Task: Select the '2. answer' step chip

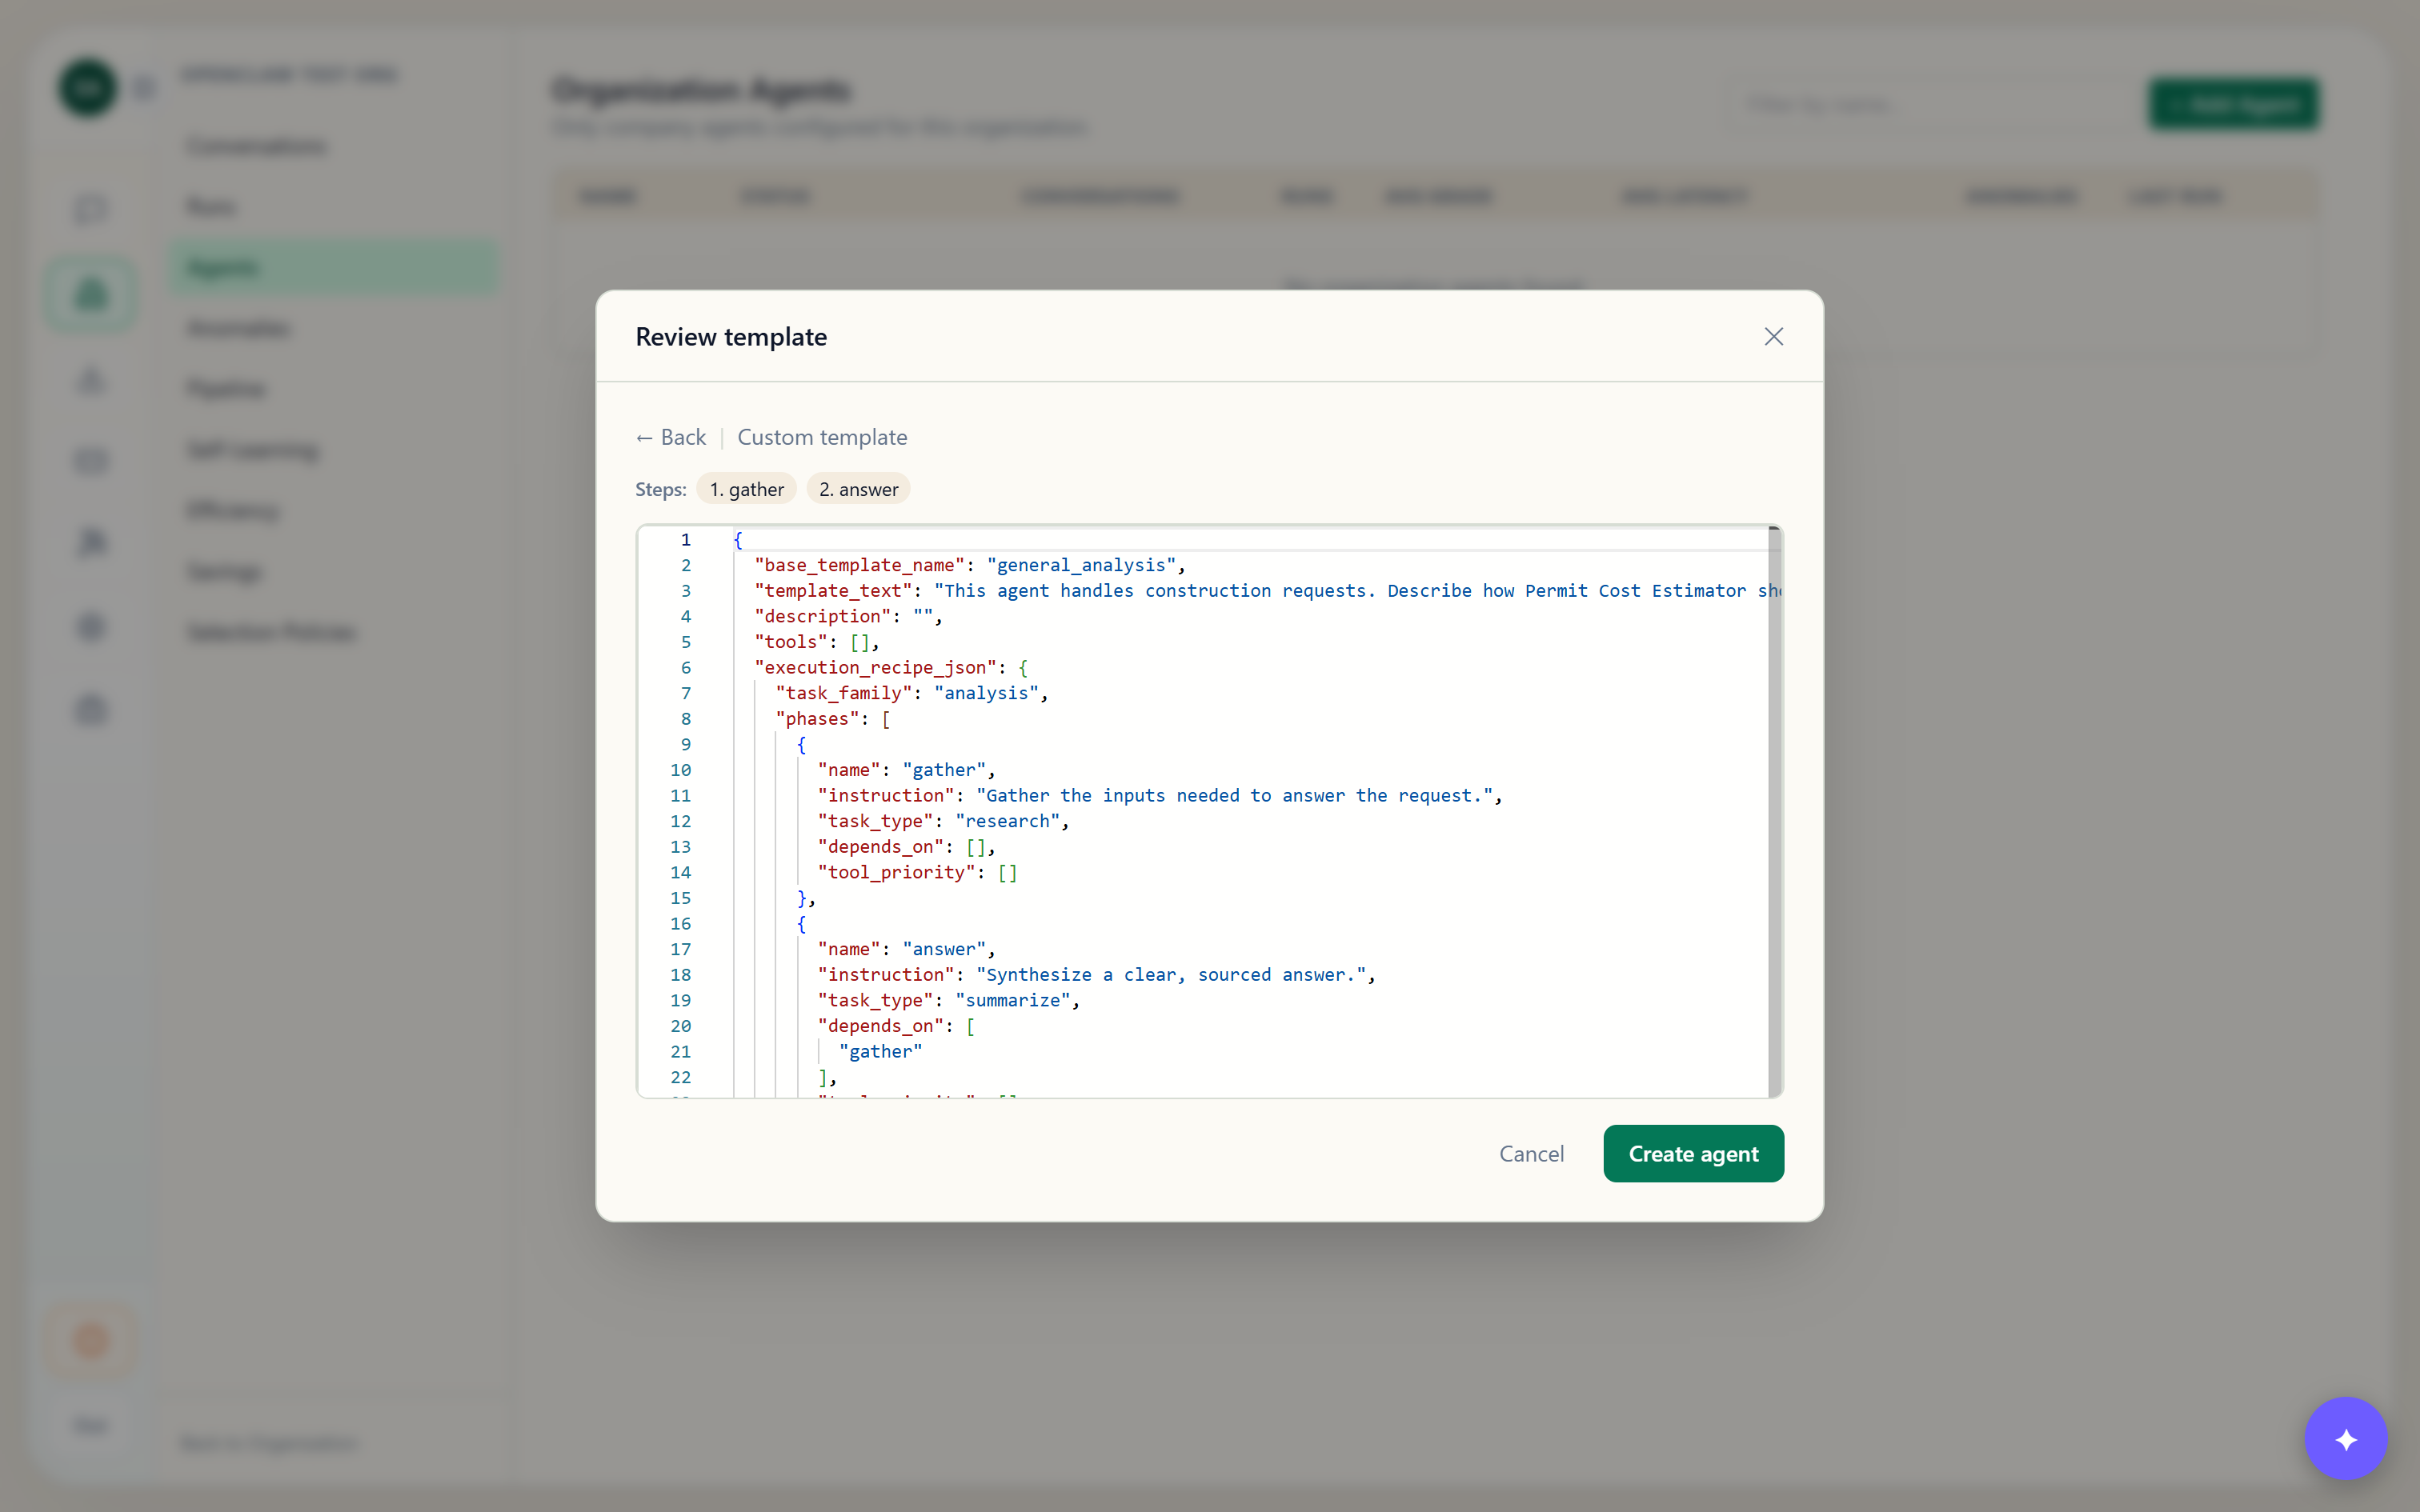Action: tap(858, 489)
